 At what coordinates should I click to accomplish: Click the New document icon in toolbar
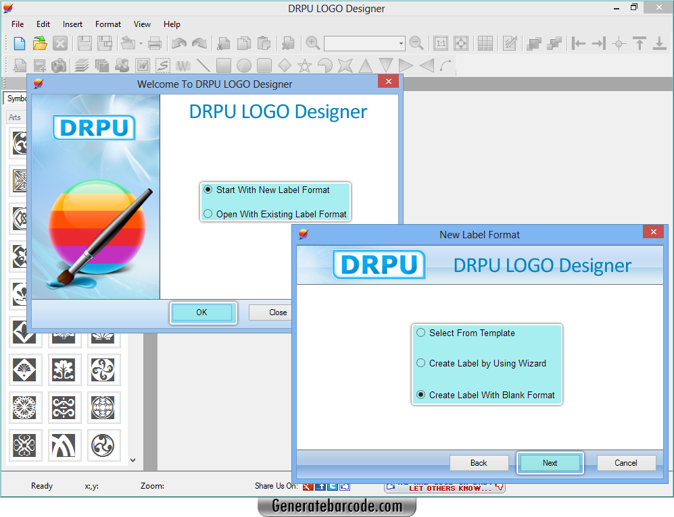point(20,43)
